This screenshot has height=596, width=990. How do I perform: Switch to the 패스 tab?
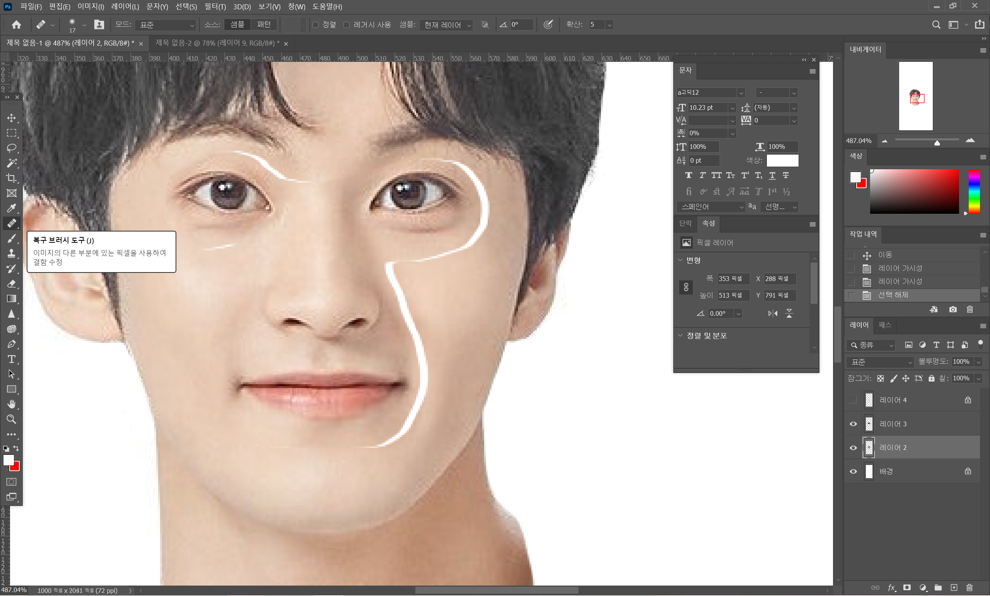pyautogui.click(x=885, y=325)
